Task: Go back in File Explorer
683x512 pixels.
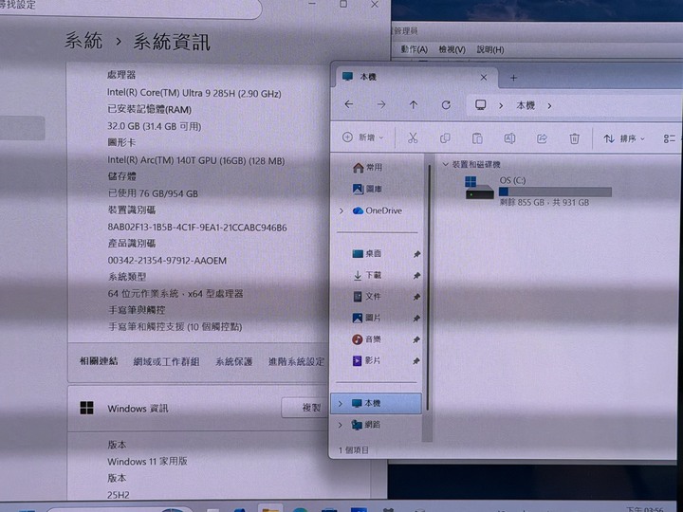Action: [348, 104]
